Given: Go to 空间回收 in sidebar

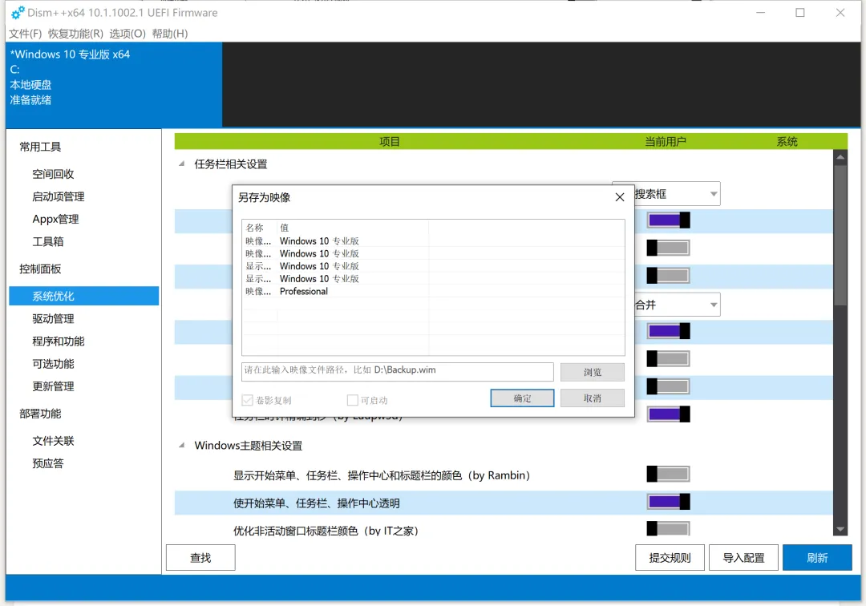Looking at the screenshot, I should pyautogui.click(x=53, y=174).
